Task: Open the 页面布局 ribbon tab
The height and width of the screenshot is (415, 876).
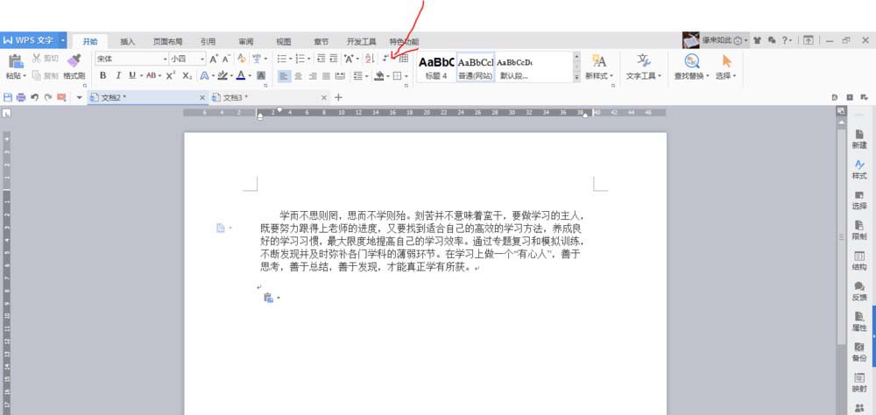Action: point(167,41)
